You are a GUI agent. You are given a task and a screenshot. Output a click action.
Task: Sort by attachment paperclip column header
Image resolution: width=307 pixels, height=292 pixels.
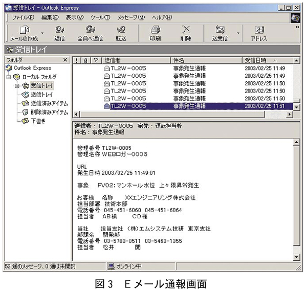[x=85, y=60]
